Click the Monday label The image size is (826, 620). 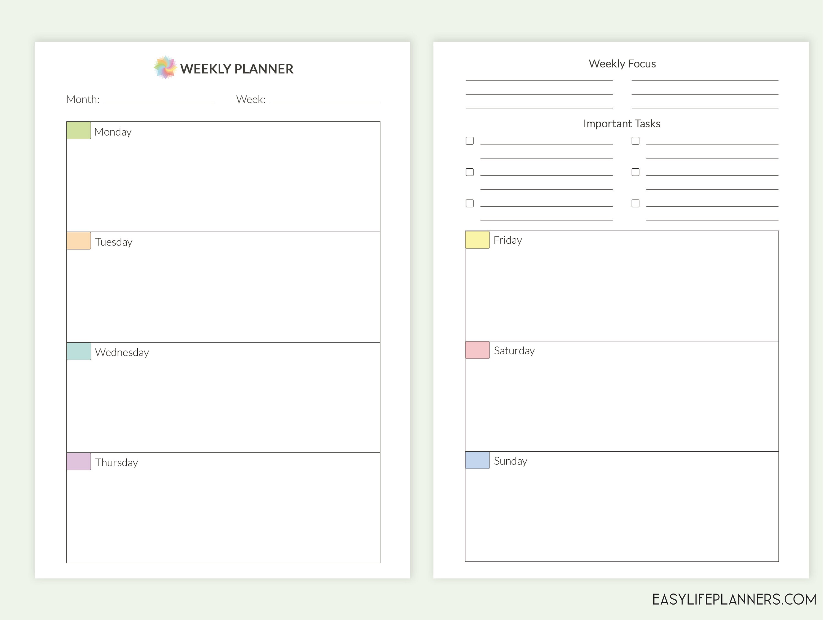(x=113, y=132)
